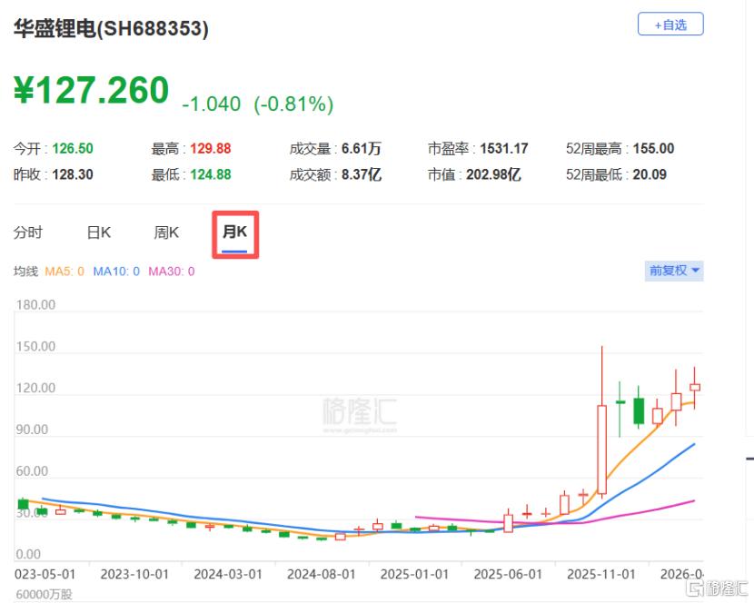This screenshot has width=754, height=603.
Task: Click the Gelonghui logo icon at bottom right corner
Action: point(719,590)
